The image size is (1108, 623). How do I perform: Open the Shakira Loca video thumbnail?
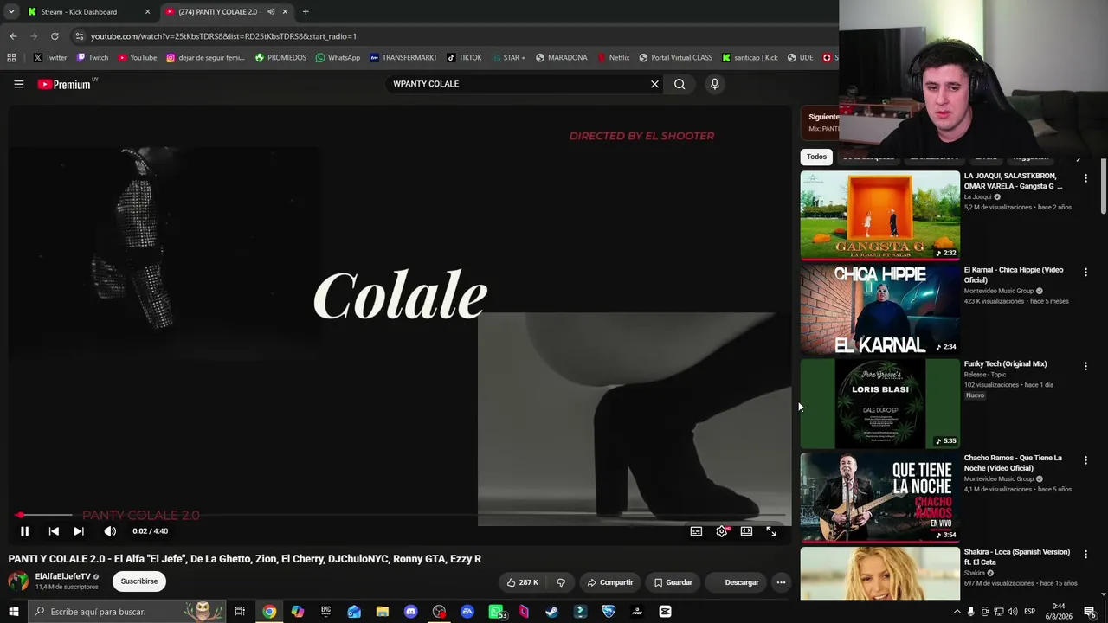(x=879, y=573)
